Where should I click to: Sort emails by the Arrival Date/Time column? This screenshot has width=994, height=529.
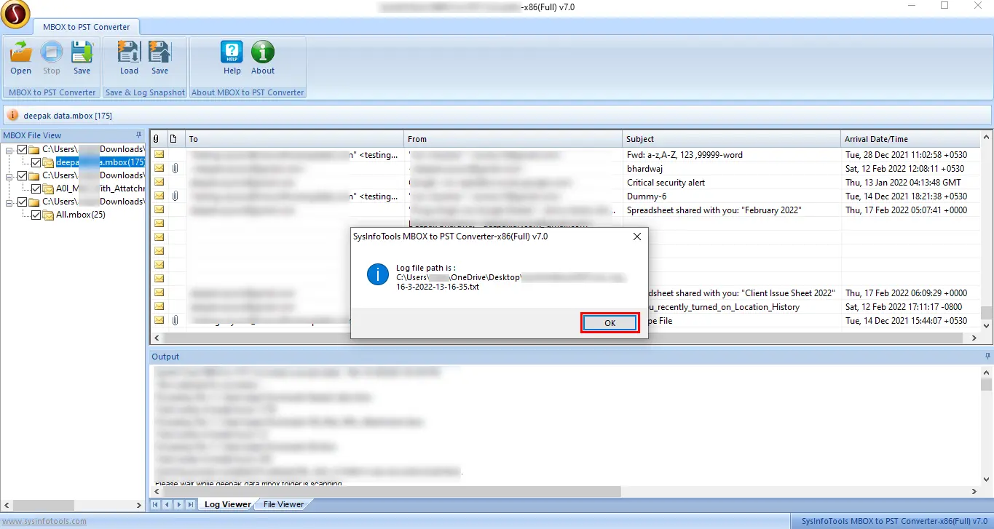(910, 139)
